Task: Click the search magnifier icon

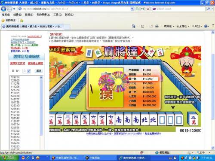Action: [209, 9]
